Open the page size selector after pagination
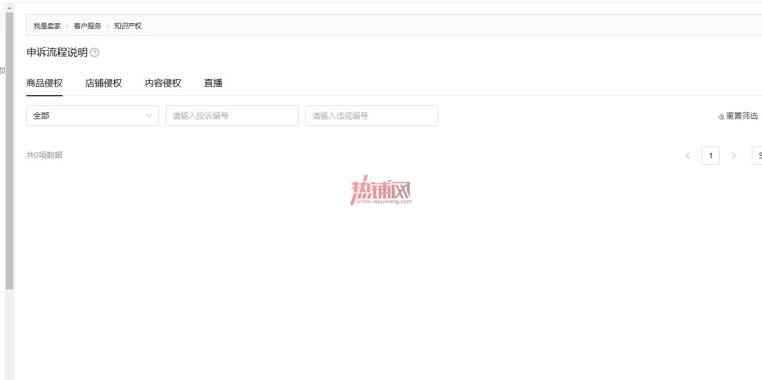The width and height of the screenshot is (762, 380). point(757,156)
